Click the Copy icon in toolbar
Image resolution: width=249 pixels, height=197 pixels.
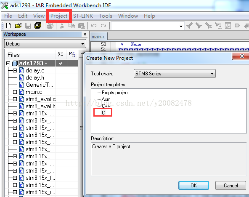click(72, 26)
